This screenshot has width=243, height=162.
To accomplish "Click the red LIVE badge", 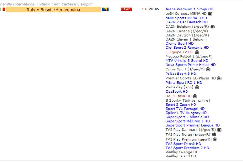I will pyautogui.click(x=126, y=9).
